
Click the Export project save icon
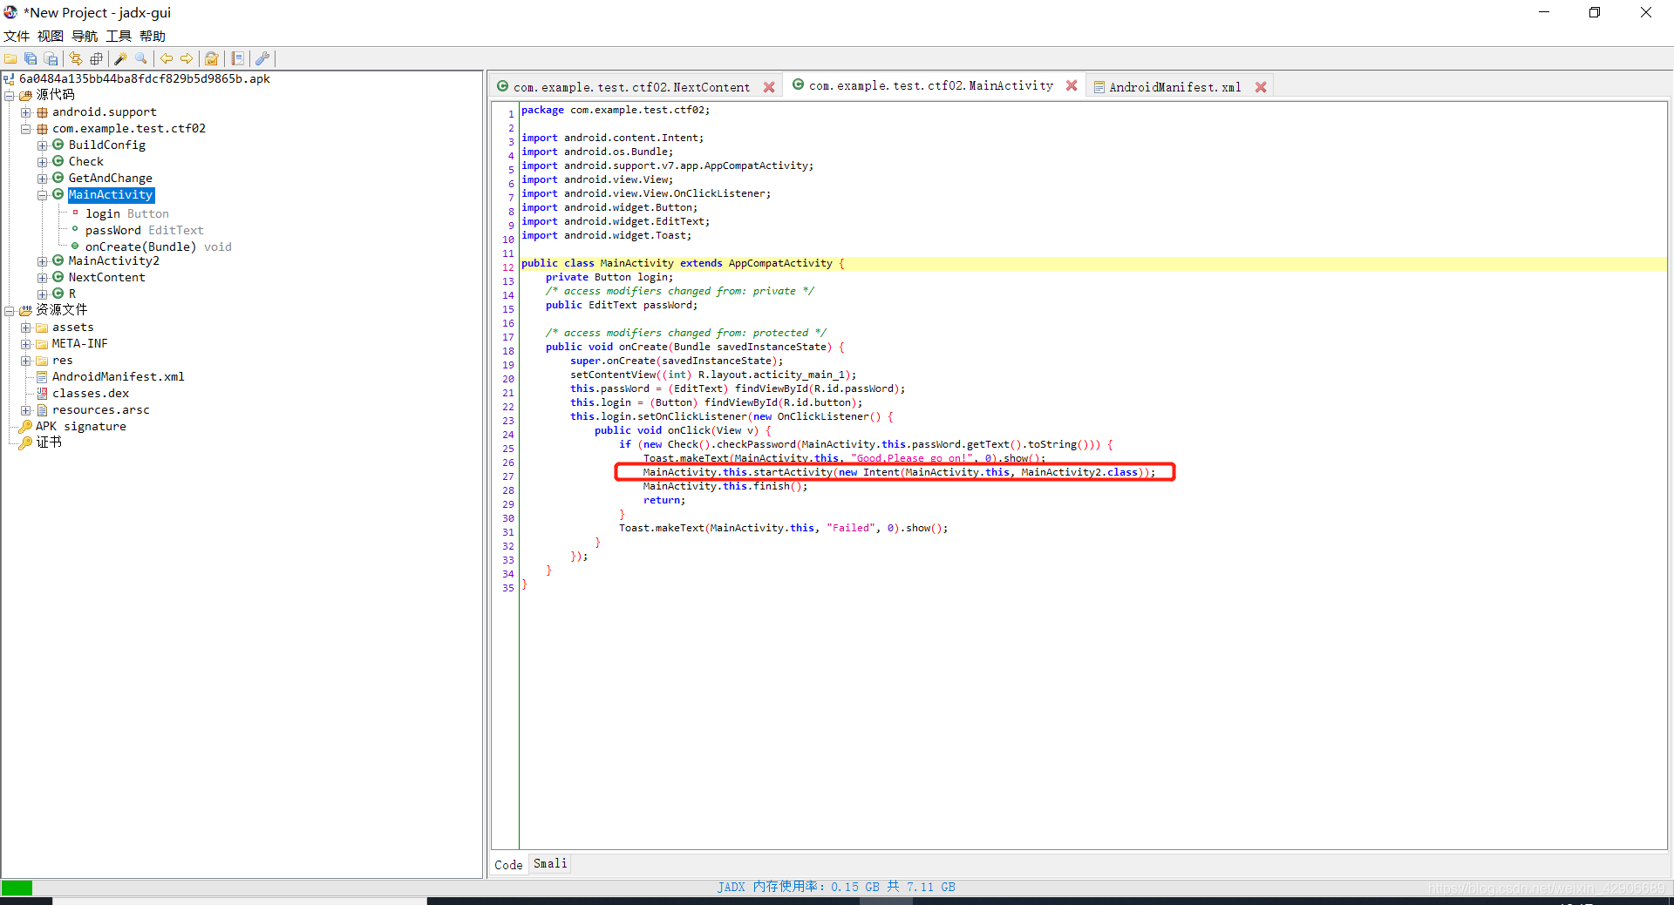pos(51,58)
